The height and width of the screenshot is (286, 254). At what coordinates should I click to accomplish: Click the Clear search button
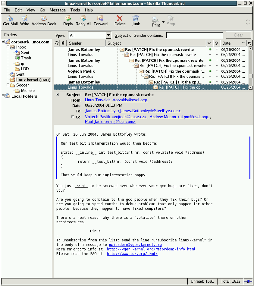click(238, 35)
